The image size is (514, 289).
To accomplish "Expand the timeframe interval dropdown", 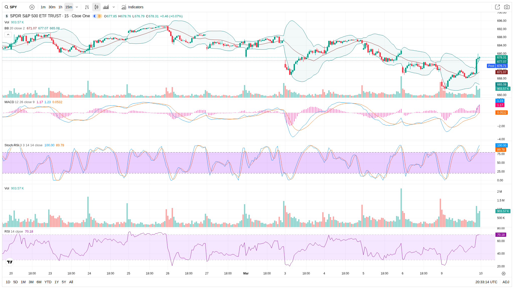I will [x=77, y=7].
